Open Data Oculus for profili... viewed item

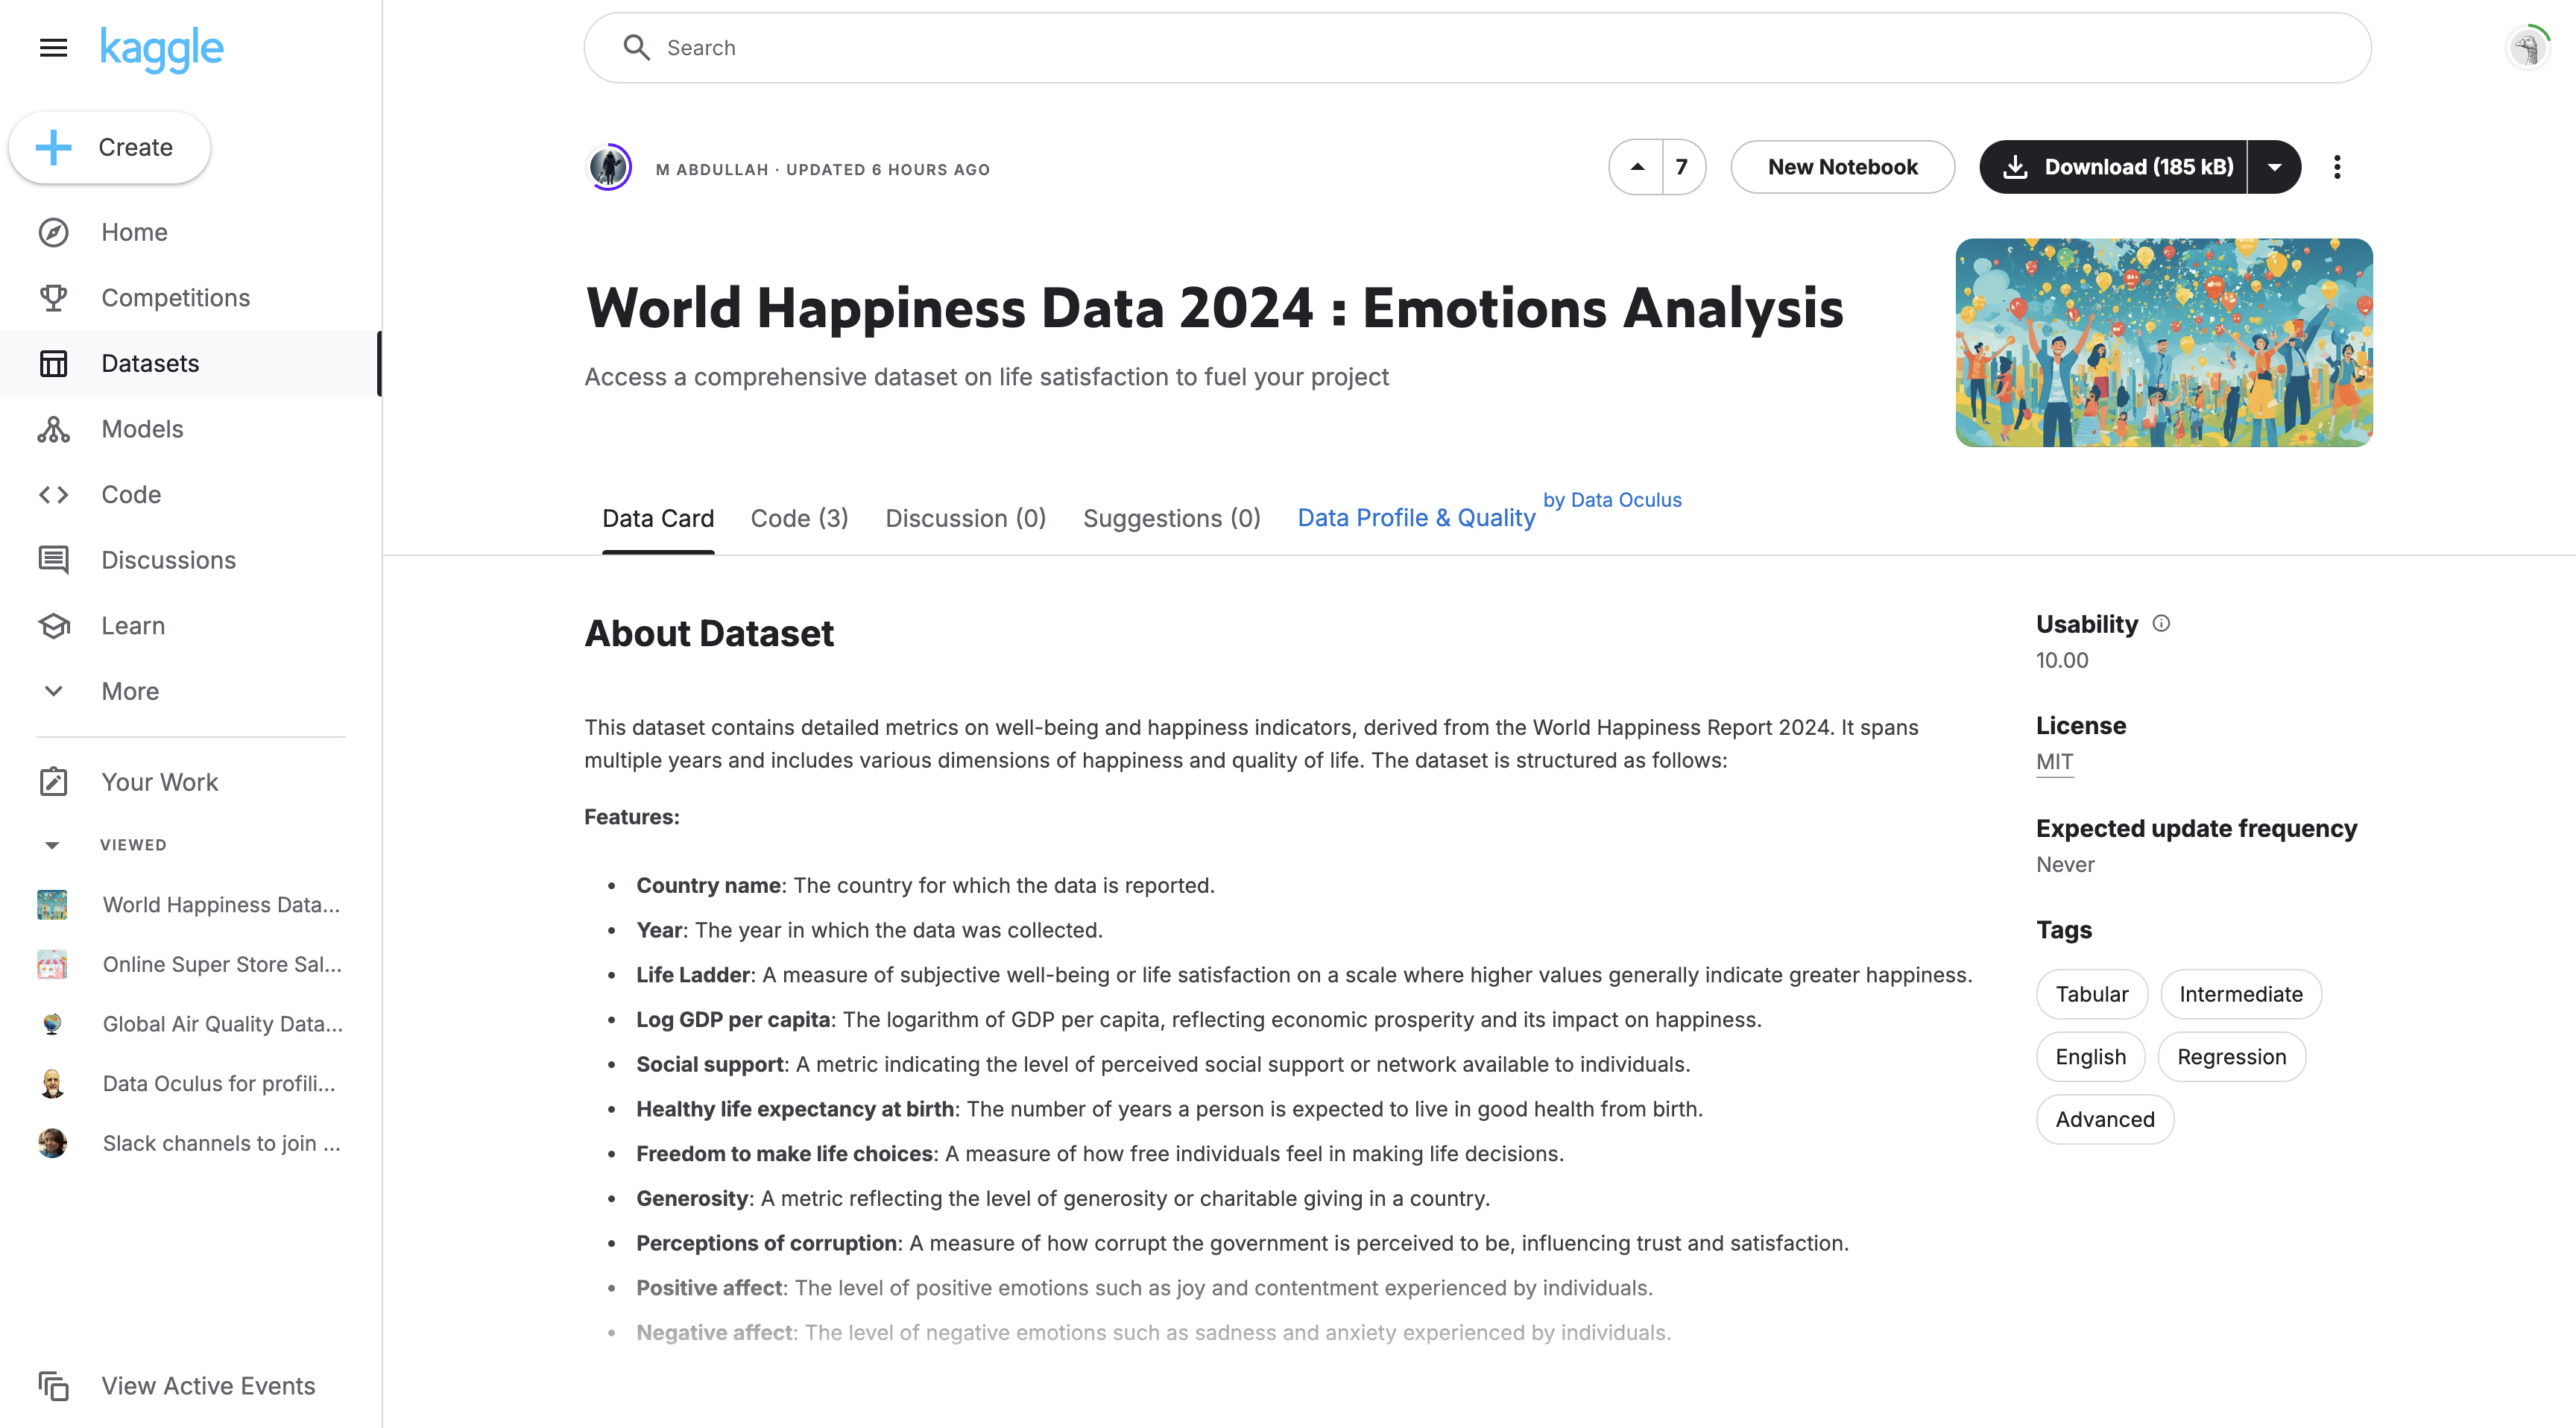219,1083
